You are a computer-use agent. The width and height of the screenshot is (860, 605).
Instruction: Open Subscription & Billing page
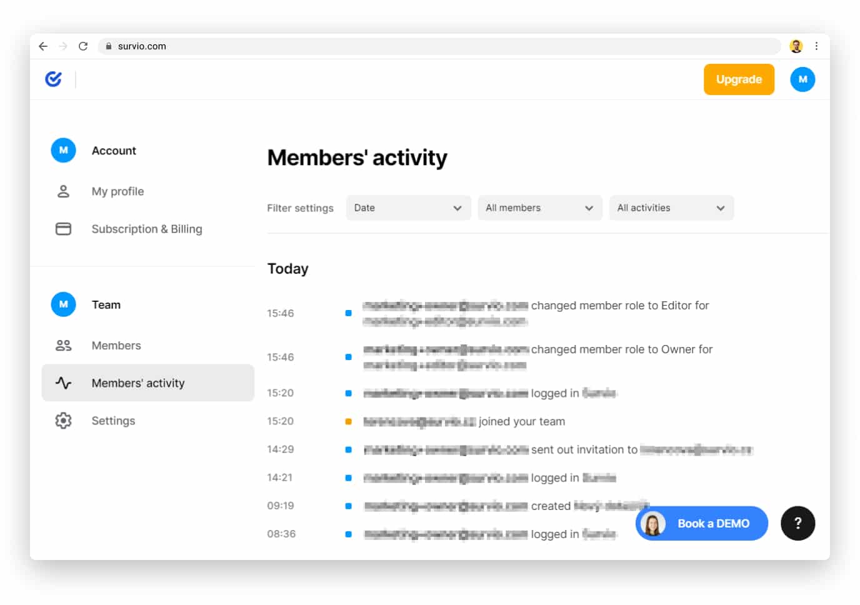[147, 229]
